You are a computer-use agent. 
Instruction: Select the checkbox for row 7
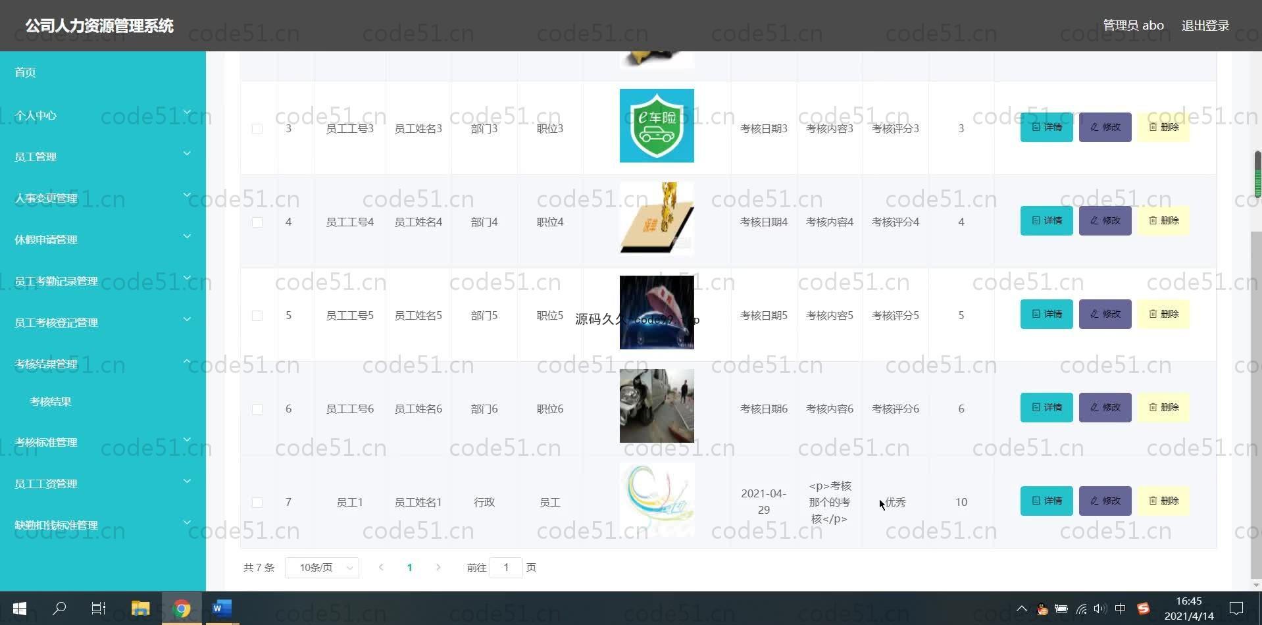point(257,503)
